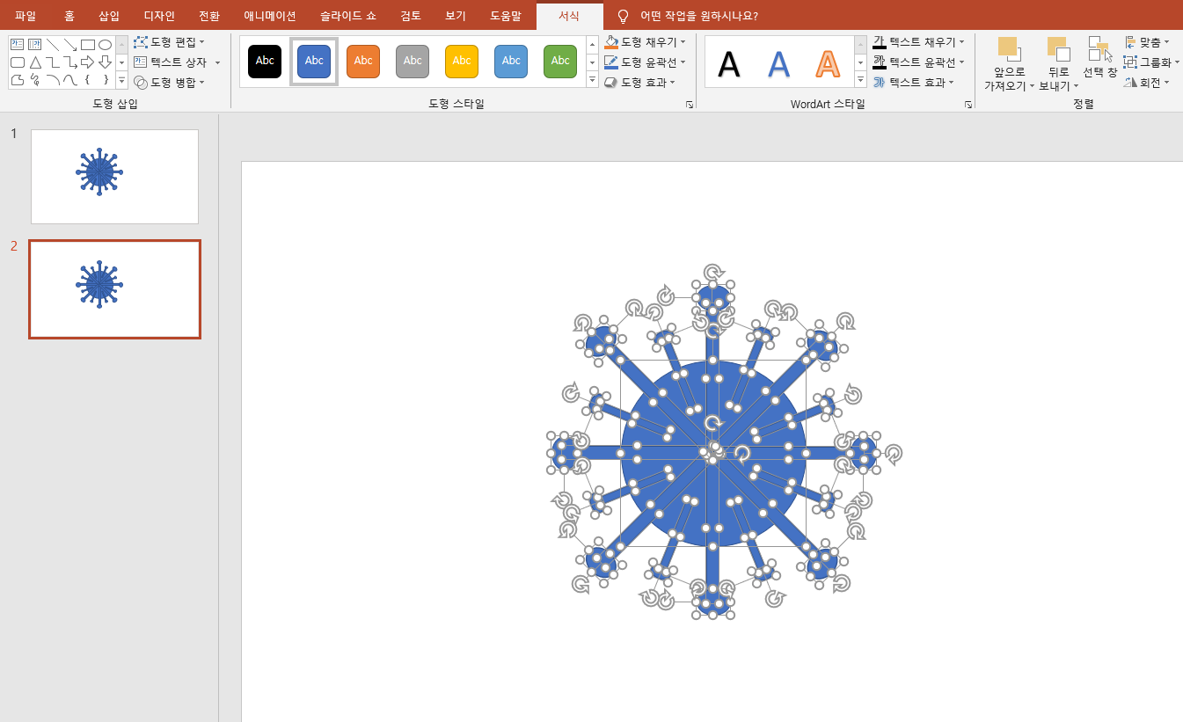The width and height of the screenshot is (1183, 722).
Task: Expand the WordArt styles gallery
Action: (x=861, y=81)
